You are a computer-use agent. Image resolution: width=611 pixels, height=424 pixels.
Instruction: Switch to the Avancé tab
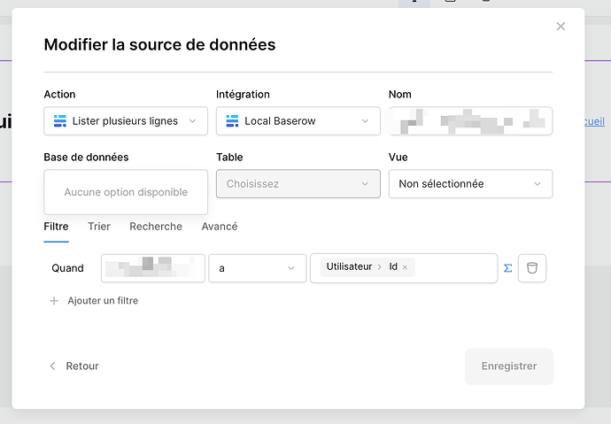tap(220, 227)
